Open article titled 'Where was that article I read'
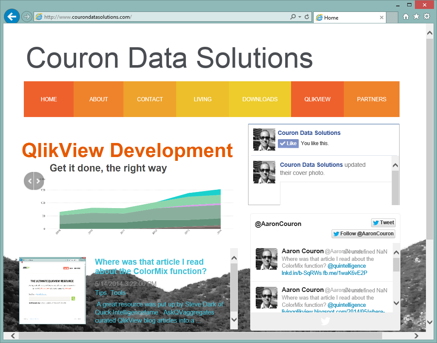This screenshot has height=343, width=437. (151, 266)
